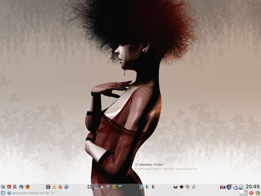This screenshot has height=196, width=261.
Task: Launch GIMP image editor
Action: (175, 187)
